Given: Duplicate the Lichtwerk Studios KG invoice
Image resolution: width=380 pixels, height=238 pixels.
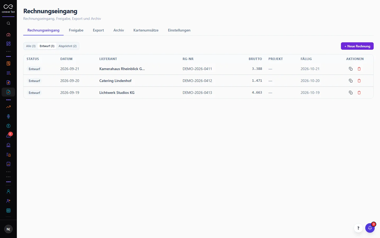Looking at the screenshot, I should 351,93.
